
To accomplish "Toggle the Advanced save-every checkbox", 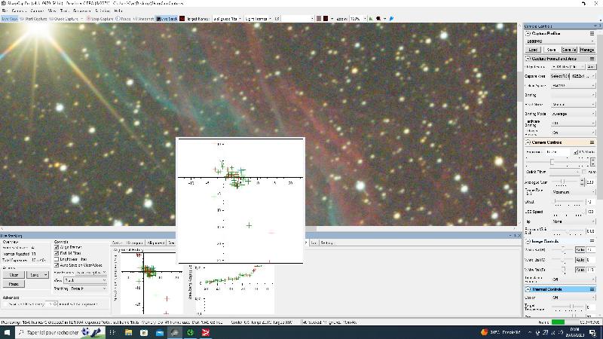I will click(x=5, y=304).
